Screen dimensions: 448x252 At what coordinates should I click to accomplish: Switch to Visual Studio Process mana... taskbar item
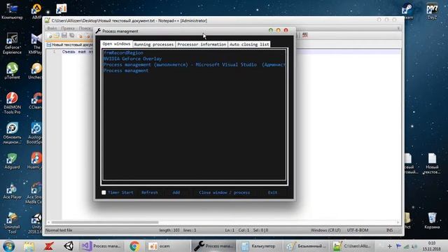101,246
